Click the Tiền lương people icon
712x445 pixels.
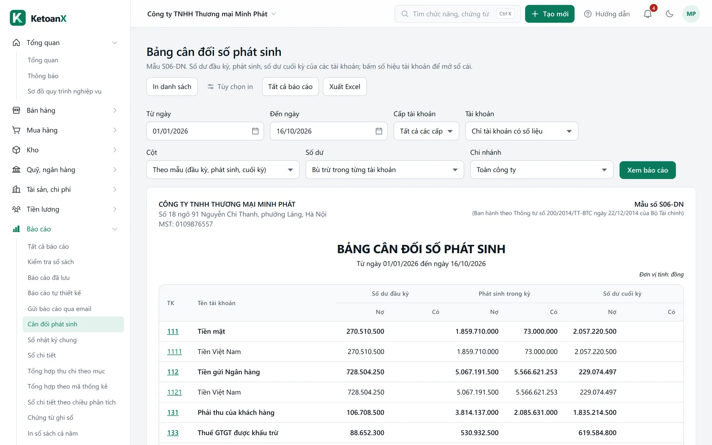tap(16, 209)
